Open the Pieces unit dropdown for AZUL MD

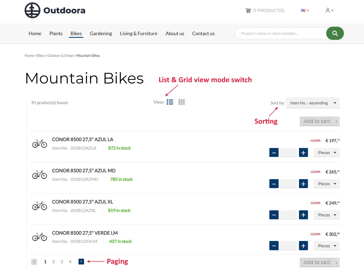click(326, 184)
